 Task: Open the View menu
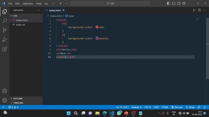tap(39, 4)
